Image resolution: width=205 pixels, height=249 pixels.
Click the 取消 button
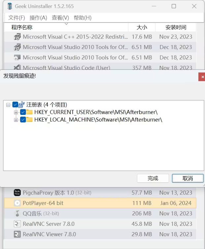188,178
